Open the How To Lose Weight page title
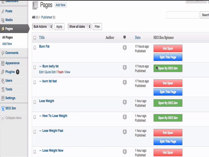This screenshot has height=157, width=209. point(55,116)
